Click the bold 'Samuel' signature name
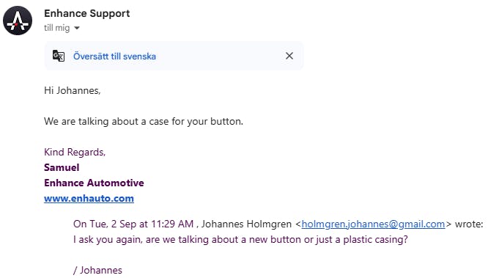Screen dimensions: 488x278 point(62,168)
